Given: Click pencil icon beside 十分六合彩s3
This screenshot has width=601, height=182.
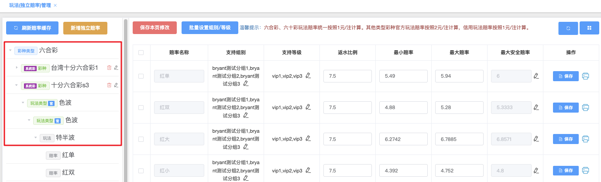Looking at the screenshot, I should (x=116, y=85).
